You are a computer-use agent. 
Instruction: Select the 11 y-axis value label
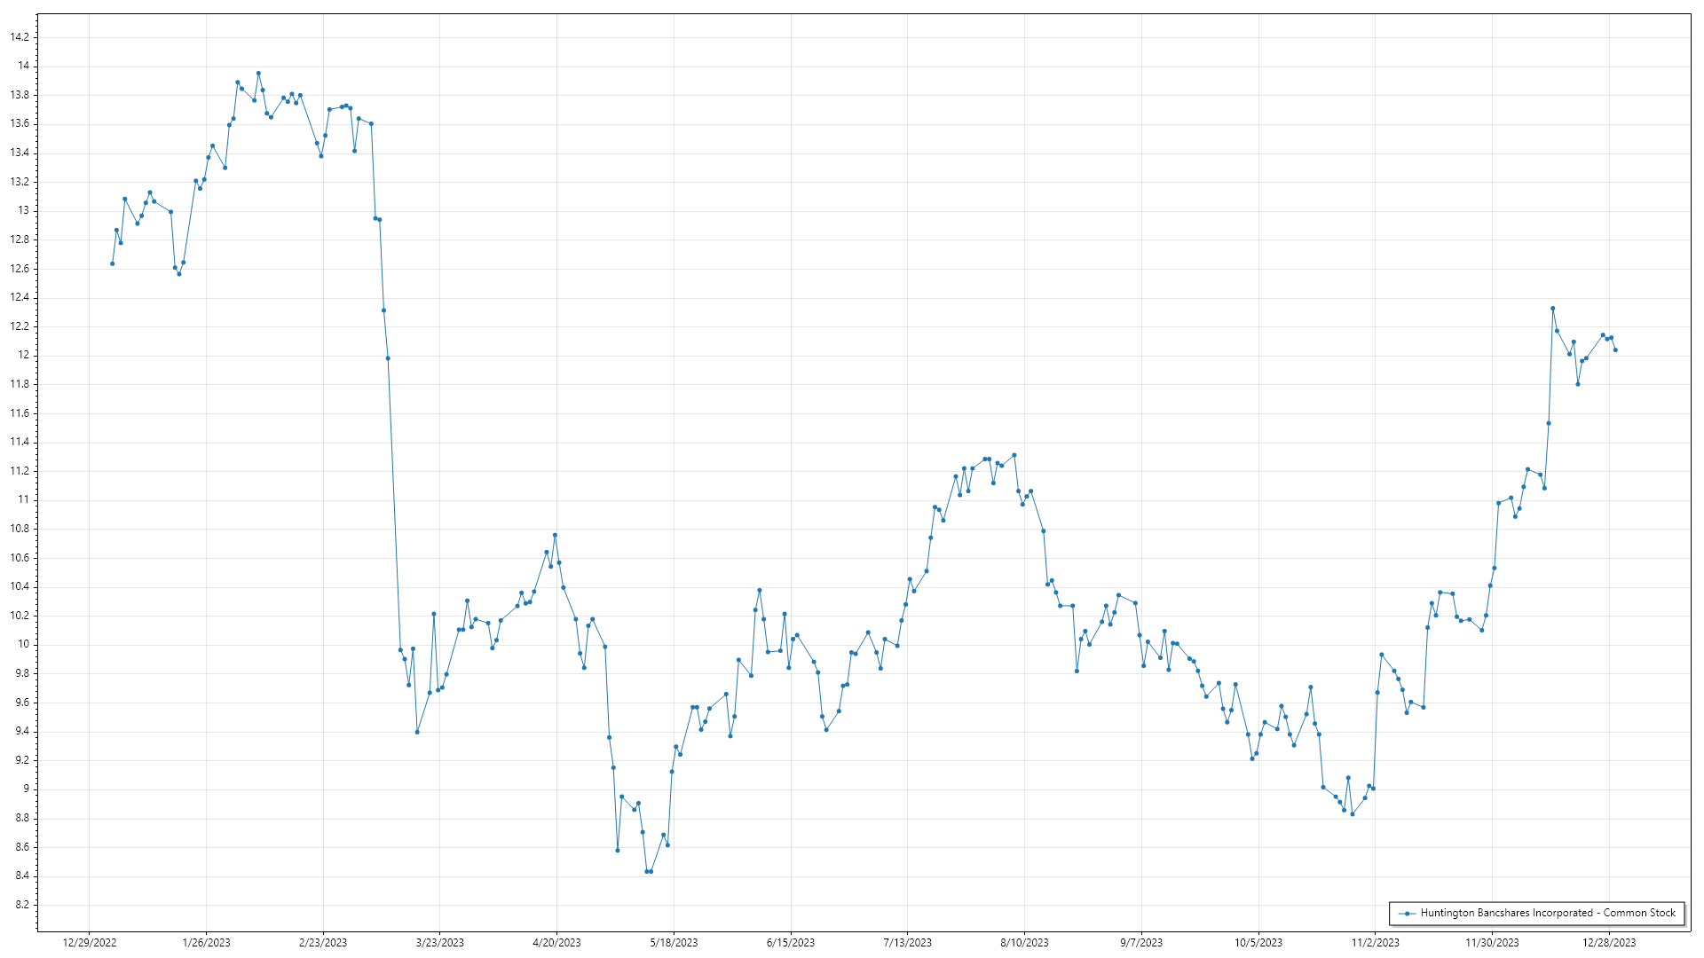pyautogui.click(x=23, y=500)
